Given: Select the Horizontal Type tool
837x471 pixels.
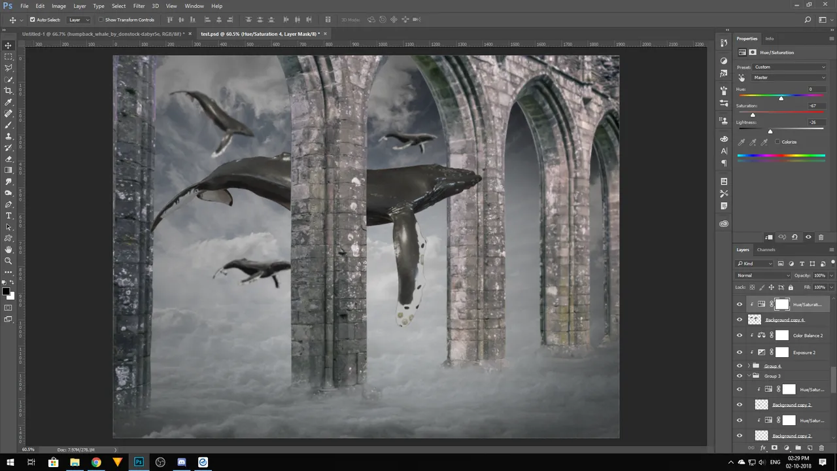Looking at the screenshot, I should click(9, 216).
